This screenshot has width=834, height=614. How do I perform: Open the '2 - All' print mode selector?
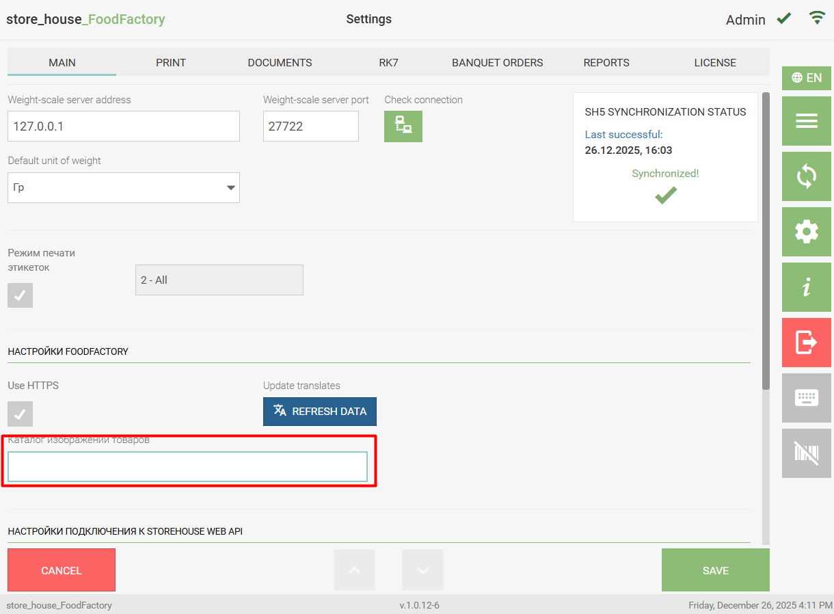coord(219,280)
